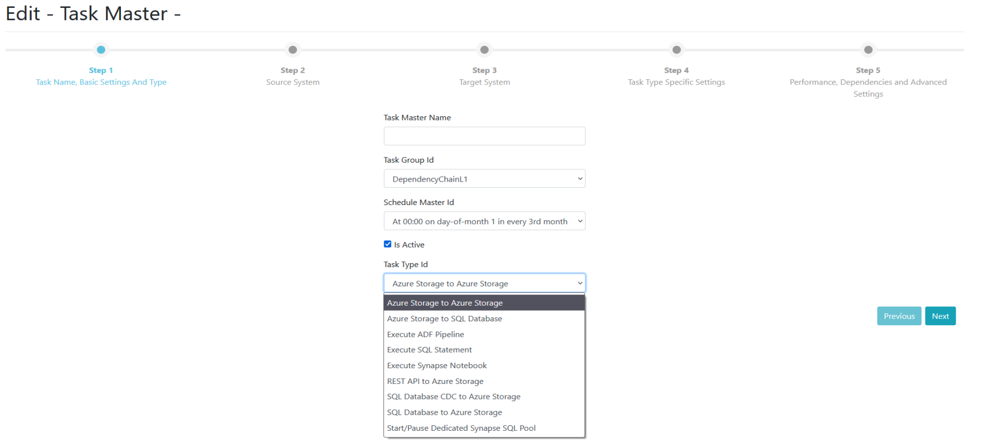This screenshot has width=1007, height=447.
Task: Click the Step 5 wizard circle marker
Action: [868, 50]
